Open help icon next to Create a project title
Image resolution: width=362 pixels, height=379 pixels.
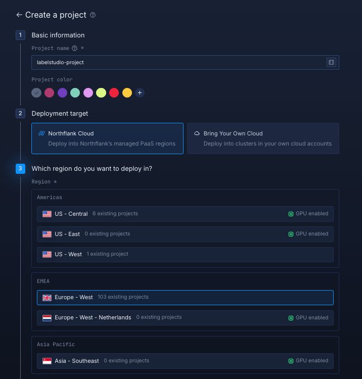93,15
